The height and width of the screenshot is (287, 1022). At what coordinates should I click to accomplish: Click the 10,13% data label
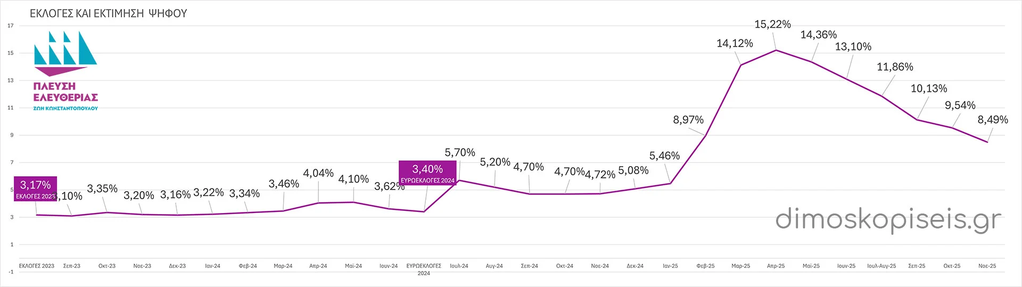point(929,89)
